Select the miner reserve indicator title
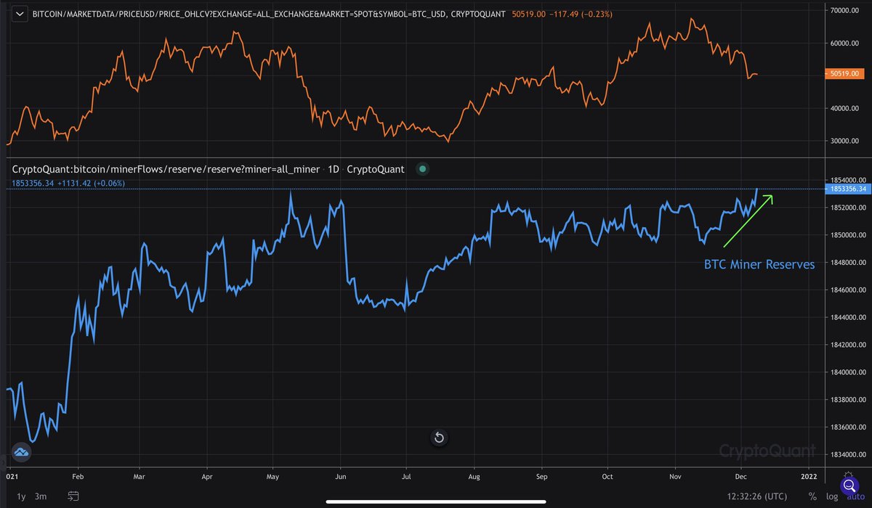Screen dimensions: 872x508 tap(208, 169)
